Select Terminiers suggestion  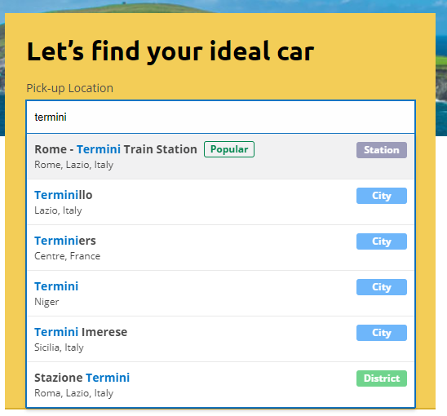point(221,248)
